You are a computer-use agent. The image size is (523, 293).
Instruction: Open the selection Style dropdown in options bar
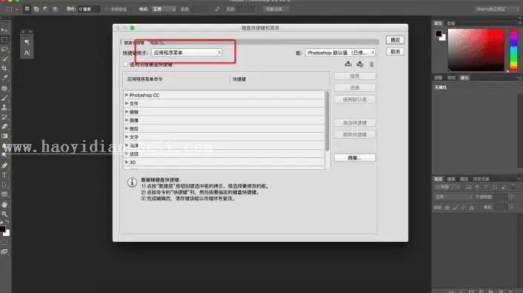(164, 9)
